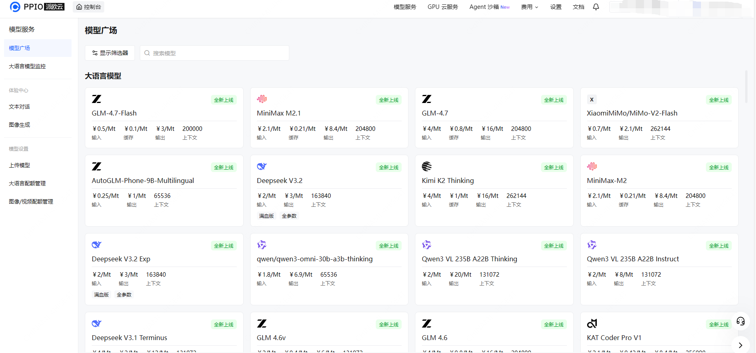
Task: Open the MiniMax M2.1 model title
Action: (x=279, y=113)
